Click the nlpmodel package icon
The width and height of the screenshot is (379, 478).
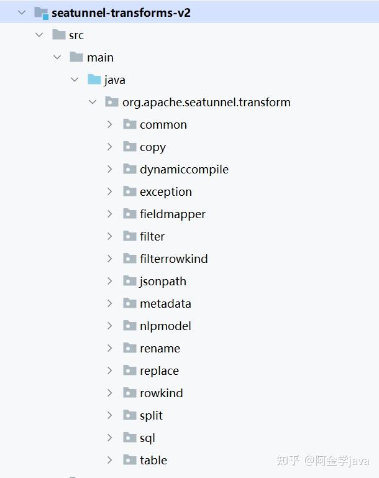coord(129,326)
